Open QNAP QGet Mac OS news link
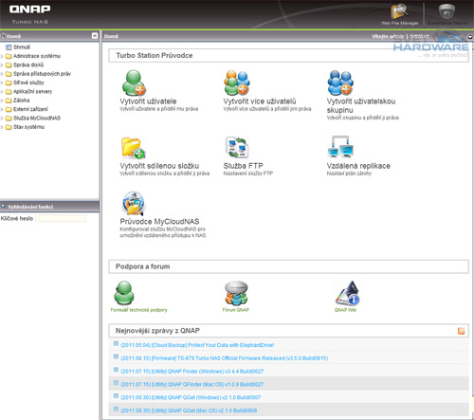The width and height of the screenshot is (474, 420). [189, 411]
